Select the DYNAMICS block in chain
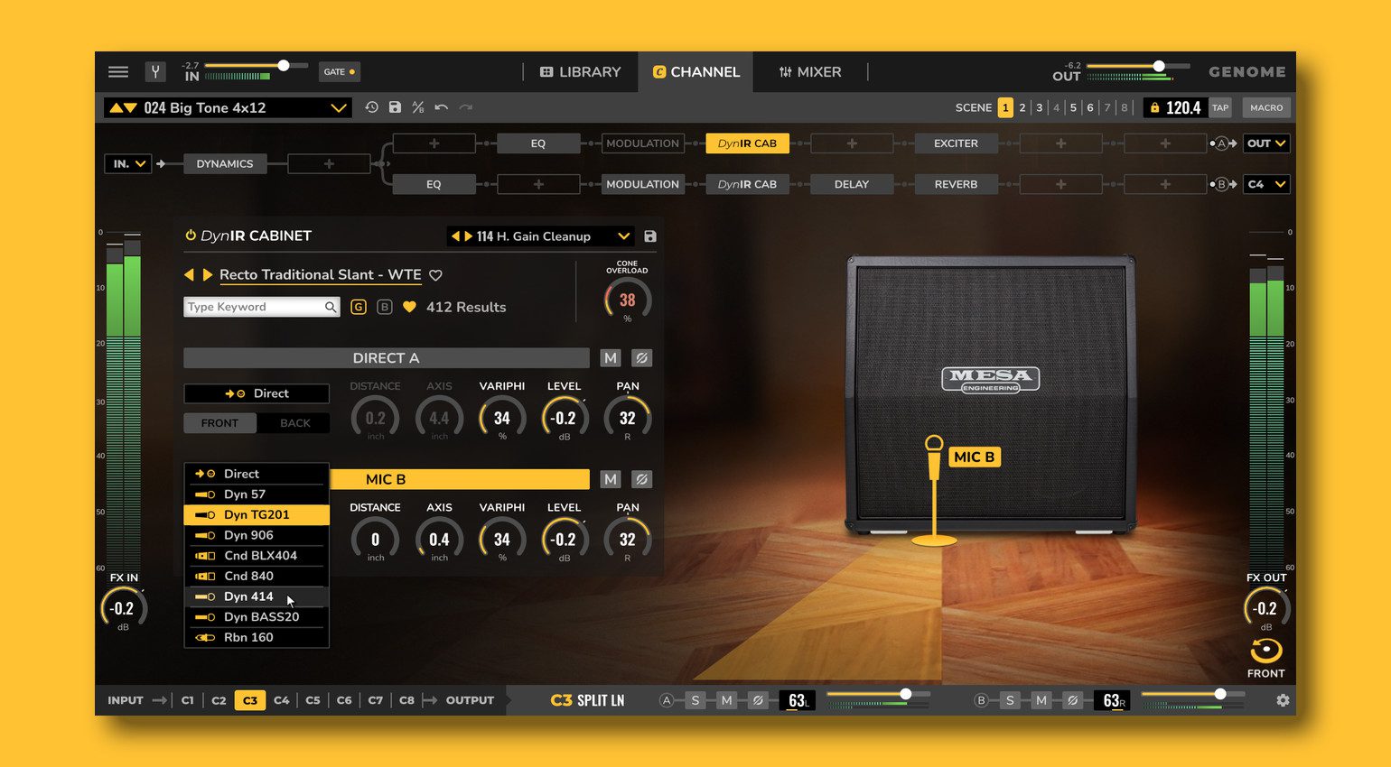Screen dimensions: 1391x767 click(225, 163)
